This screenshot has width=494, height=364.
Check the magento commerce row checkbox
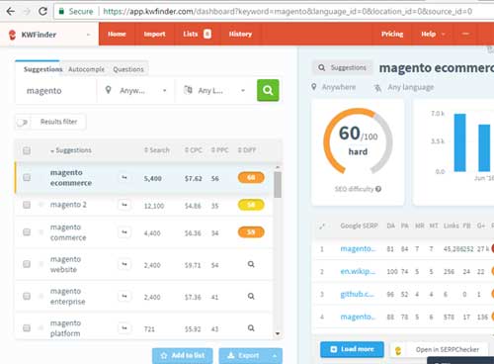coord(27,232)
